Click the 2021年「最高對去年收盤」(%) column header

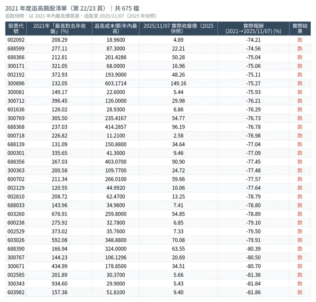click(59, 29)
